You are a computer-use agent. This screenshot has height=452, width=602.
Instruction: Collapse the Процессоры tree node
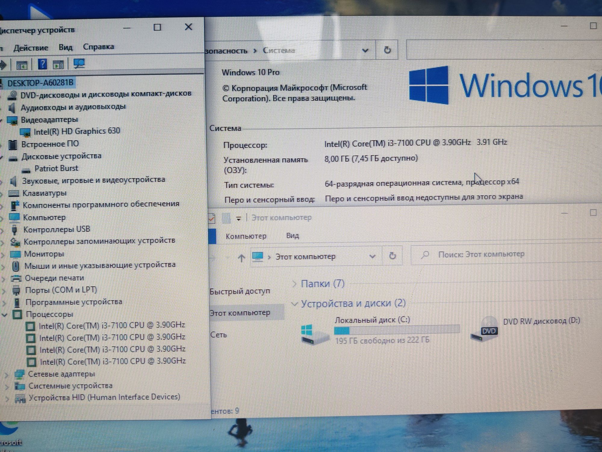click(5, 315)
